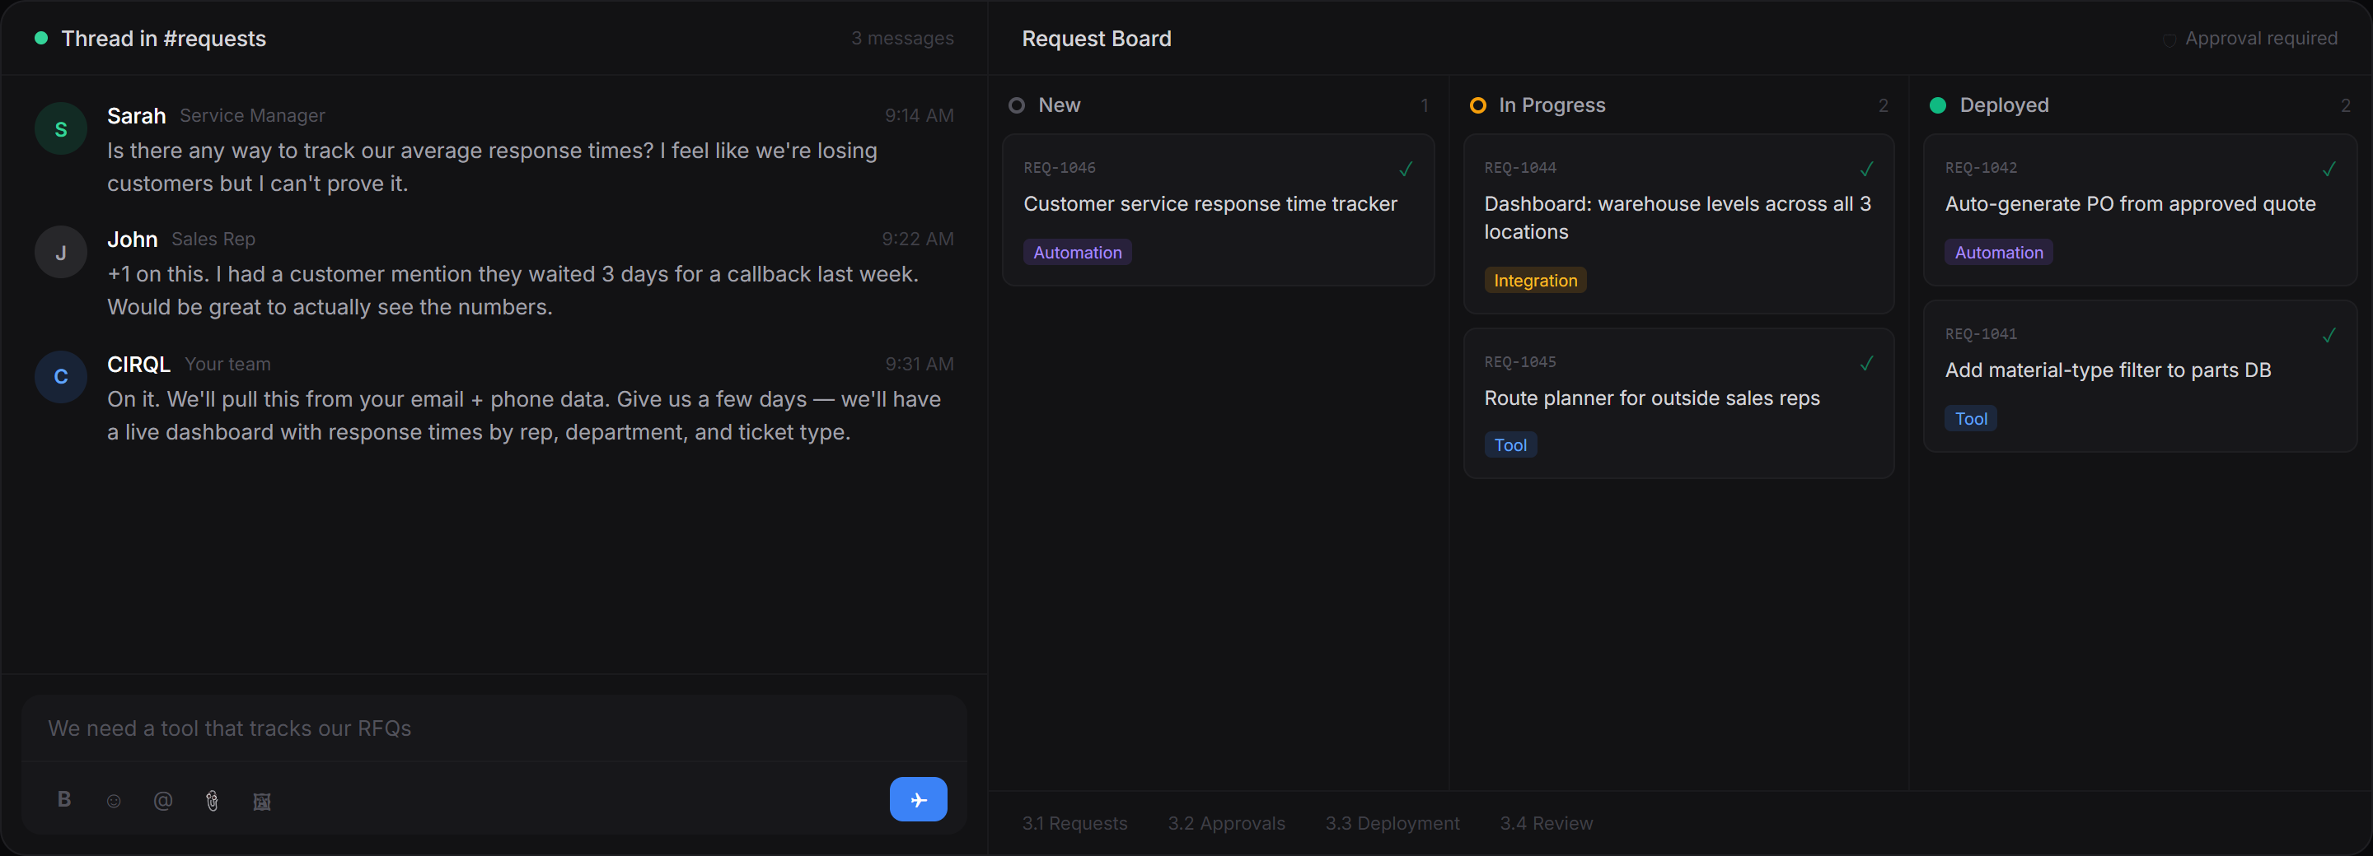
Task: Toggle bold formatting in the composer
Action: pyautogui.click(x=63, y=799)
